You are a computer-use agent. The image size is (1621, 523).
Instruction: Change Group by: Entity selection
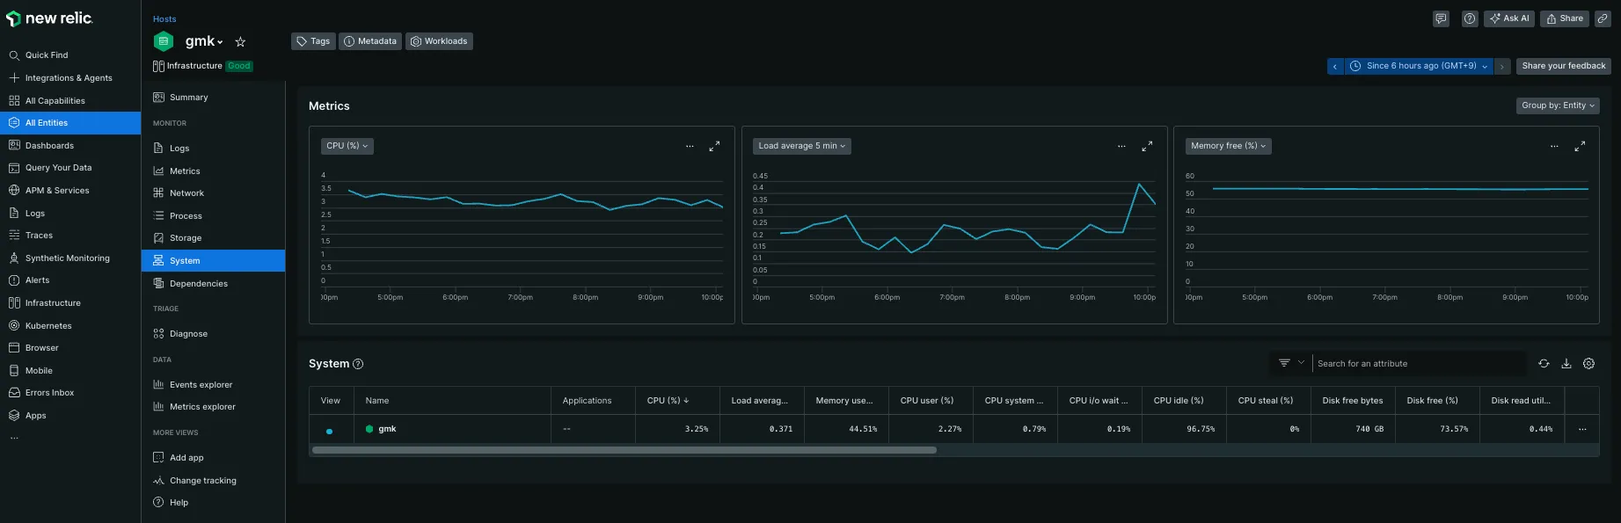coord(1558,105)
